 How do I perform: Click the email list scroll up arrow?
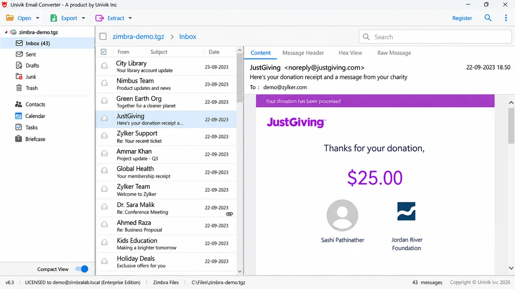coord(239,50)
